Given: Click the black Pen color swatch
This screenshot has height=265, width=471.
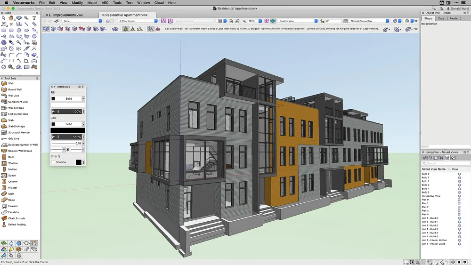Looking at the screenshot, I should (68, 130).
